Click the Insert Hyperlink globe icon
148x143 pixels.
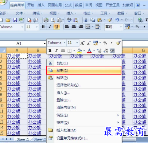click(140, 20)
